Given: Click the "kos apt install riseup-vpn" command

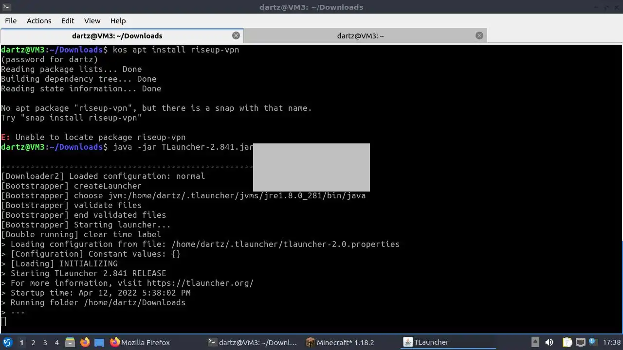Looking at the screenshot, I should 176,50.
